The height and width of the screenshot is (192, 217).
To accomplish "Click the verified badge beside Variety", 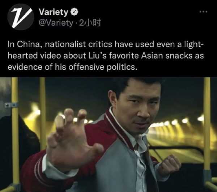I will click(x=75, y=12).
